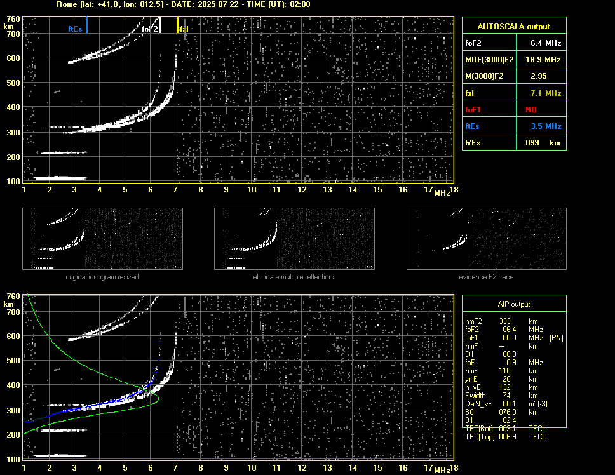Image resolution: width=615 pixels, height=475 pixels.
Task: Click the 'h'Es' label in AUTOSCALA table
Action: pos(473,143)
